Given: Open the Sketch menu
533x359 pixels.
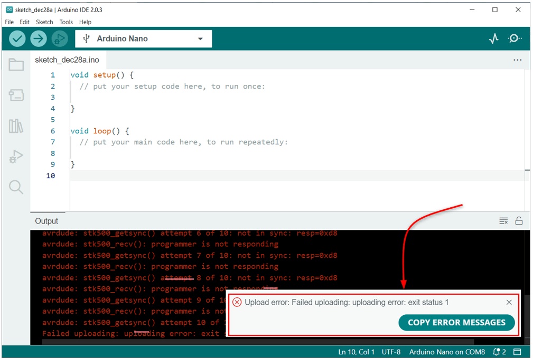Looking at the screenshot, I should pos(44,22).
